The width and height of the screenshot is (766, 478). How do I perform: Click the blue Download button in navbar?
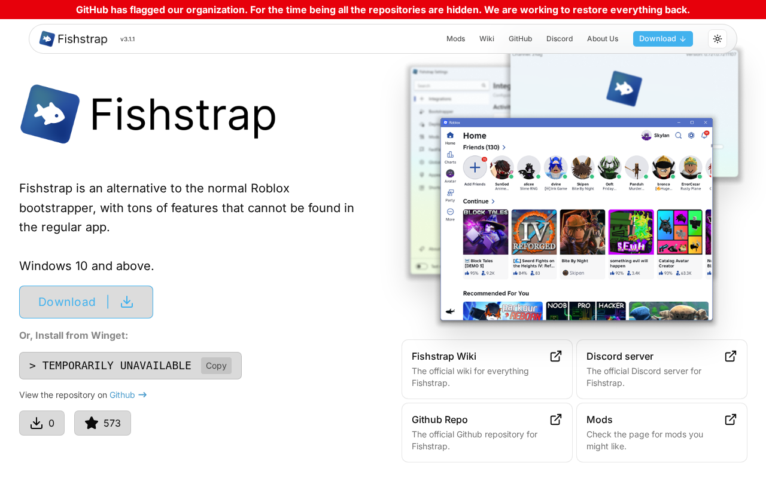663,39
